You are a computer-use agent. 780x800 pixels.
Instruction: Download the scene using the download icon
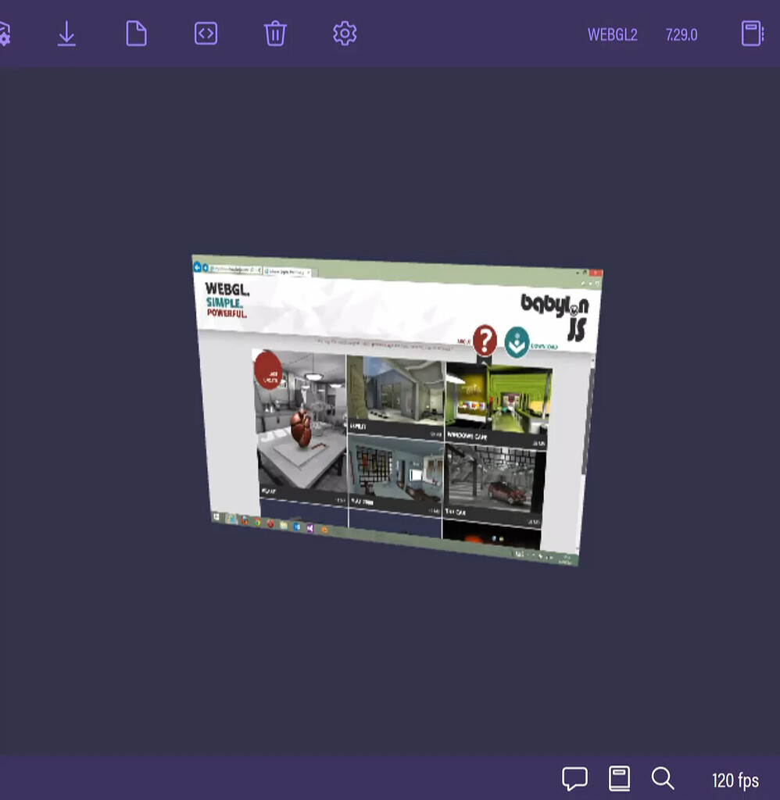pos(66,33)
